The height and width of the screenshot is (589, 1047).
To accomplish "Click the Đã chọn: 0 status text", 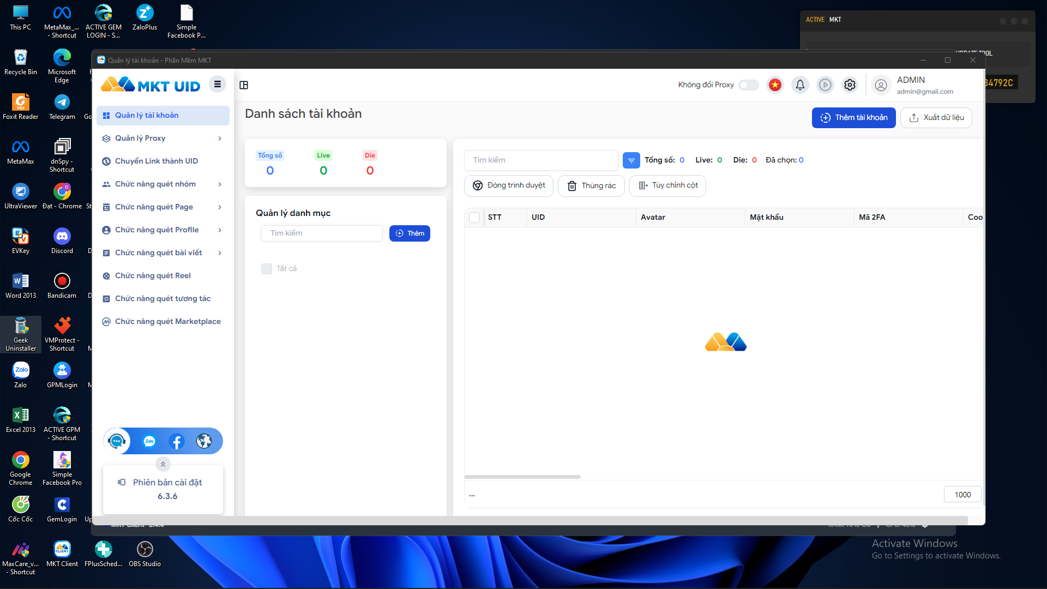I will click(784, 160).
